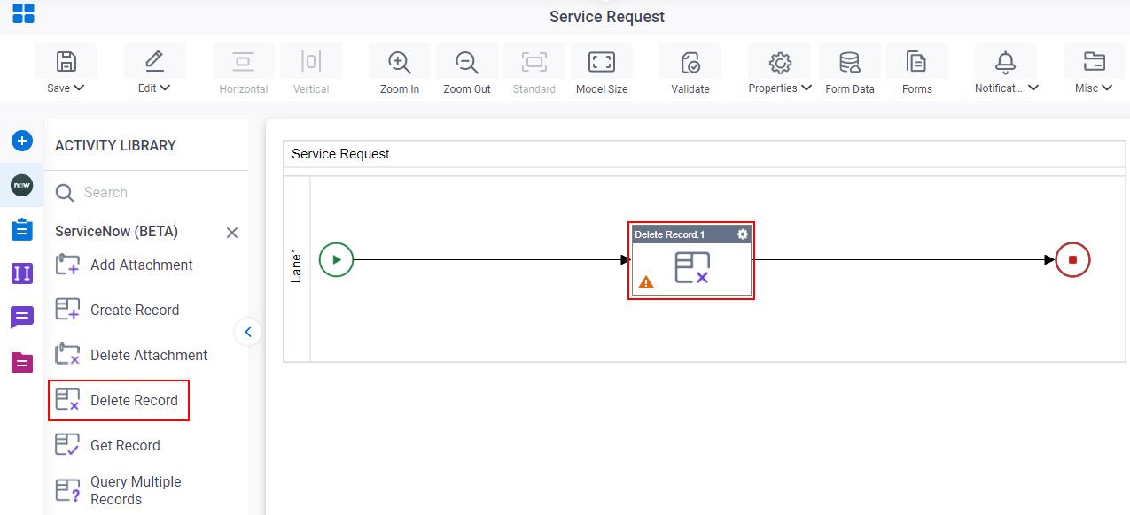The image size is (1130, 515).
Task: Click the red End event node
Action: [x=1072, y=260]
